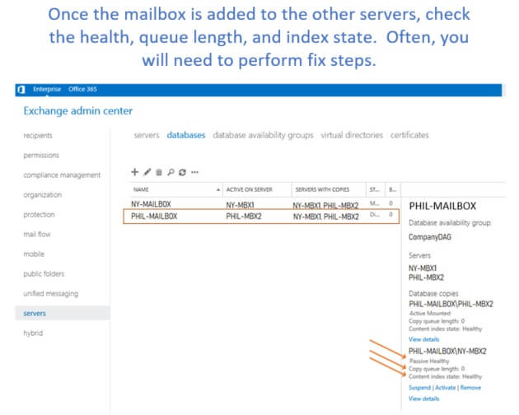Open mobile section

coord(34,254)
